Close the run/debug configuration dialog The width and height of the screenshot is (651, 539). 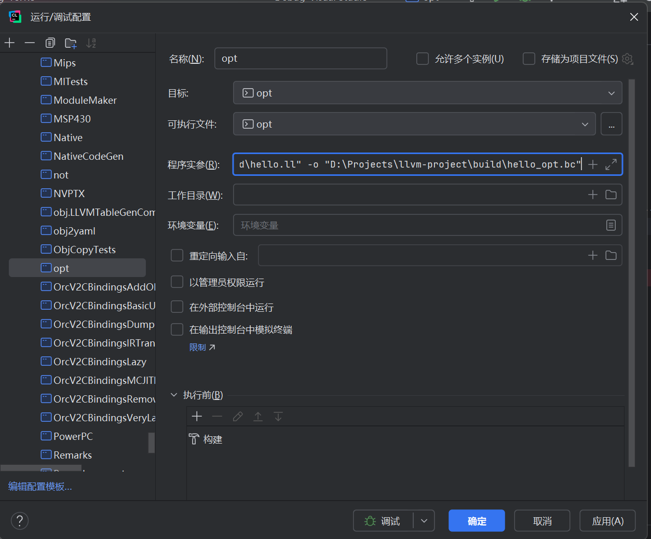[634, 17]
